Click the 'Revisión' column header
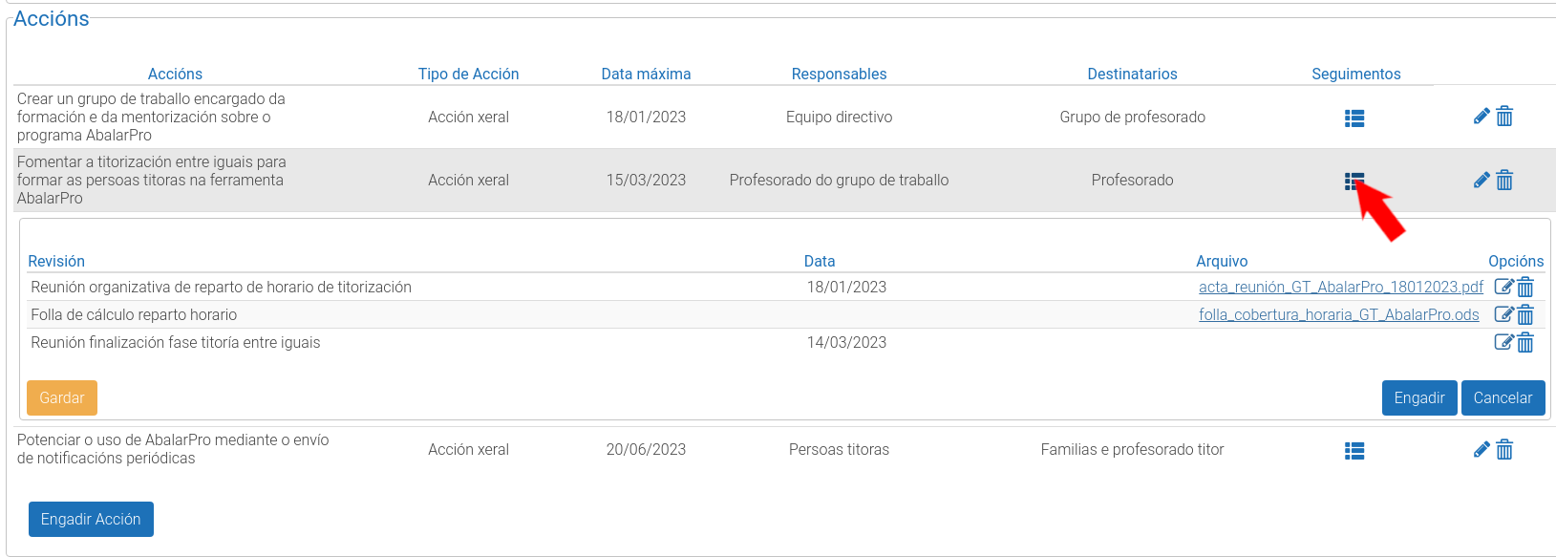Viewport: 1556px width, 557px height. coord(56,261)
